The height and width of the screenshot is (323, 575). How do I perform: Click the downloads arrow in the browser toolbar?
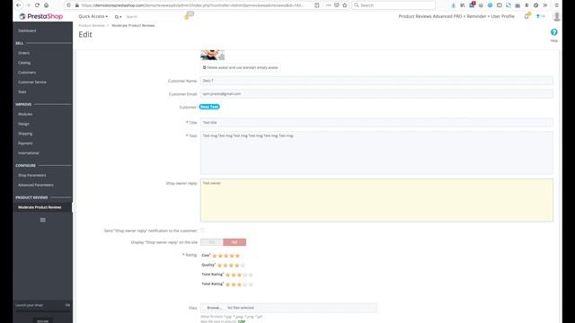click(x=453, y=5)
